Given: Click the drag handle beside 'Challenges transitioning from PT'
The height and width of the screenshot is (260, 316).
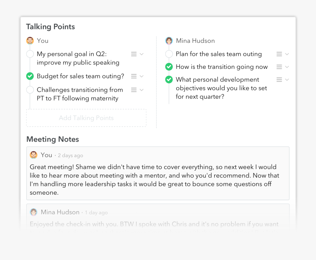Looking at the screenshot, I should pos(134,90).
